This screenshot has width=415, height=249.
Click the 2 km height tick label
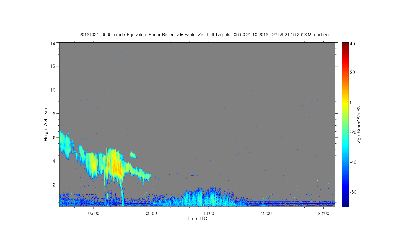[x=54, y=185]
